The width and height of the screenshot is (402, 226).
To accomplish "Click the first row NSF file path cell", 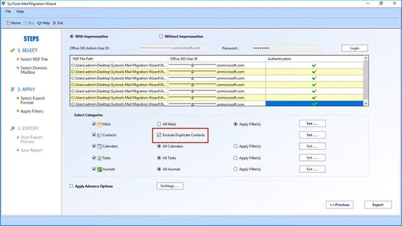I will coord(119,65).
